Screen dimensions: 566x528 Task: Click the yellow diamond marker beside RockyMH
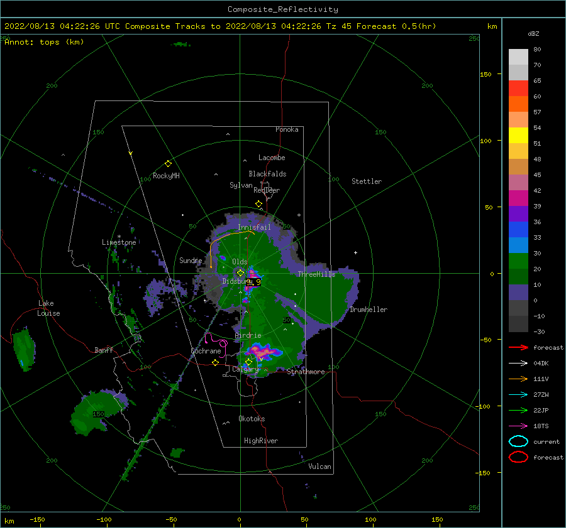[168, 164]
